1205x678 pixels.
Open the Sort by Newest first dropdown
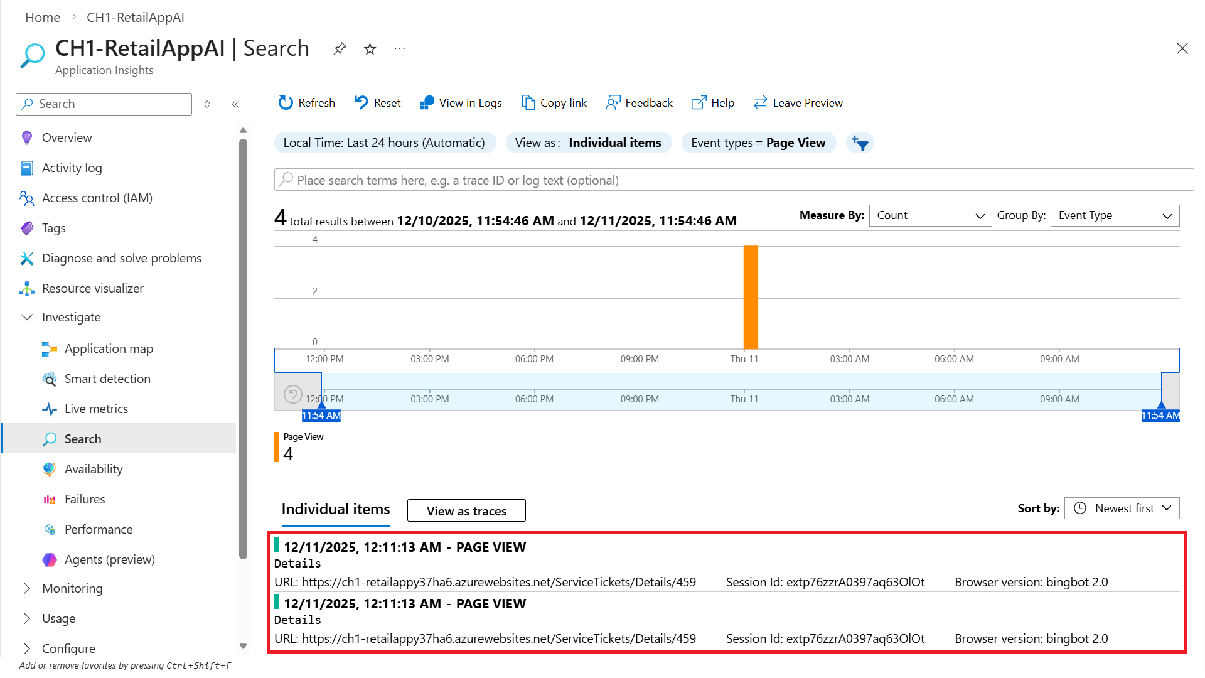click(1122, 508)
